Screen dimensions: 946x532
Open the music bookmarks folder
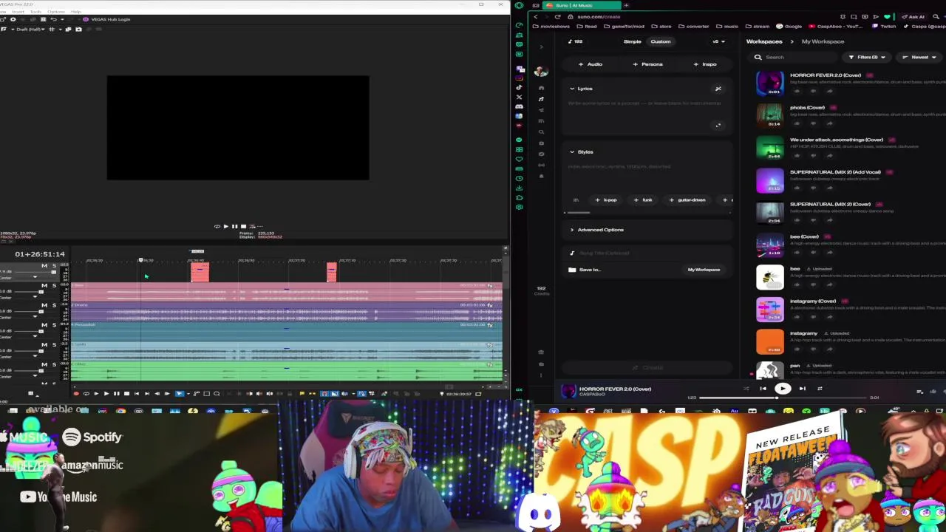[x=727, y=26]
